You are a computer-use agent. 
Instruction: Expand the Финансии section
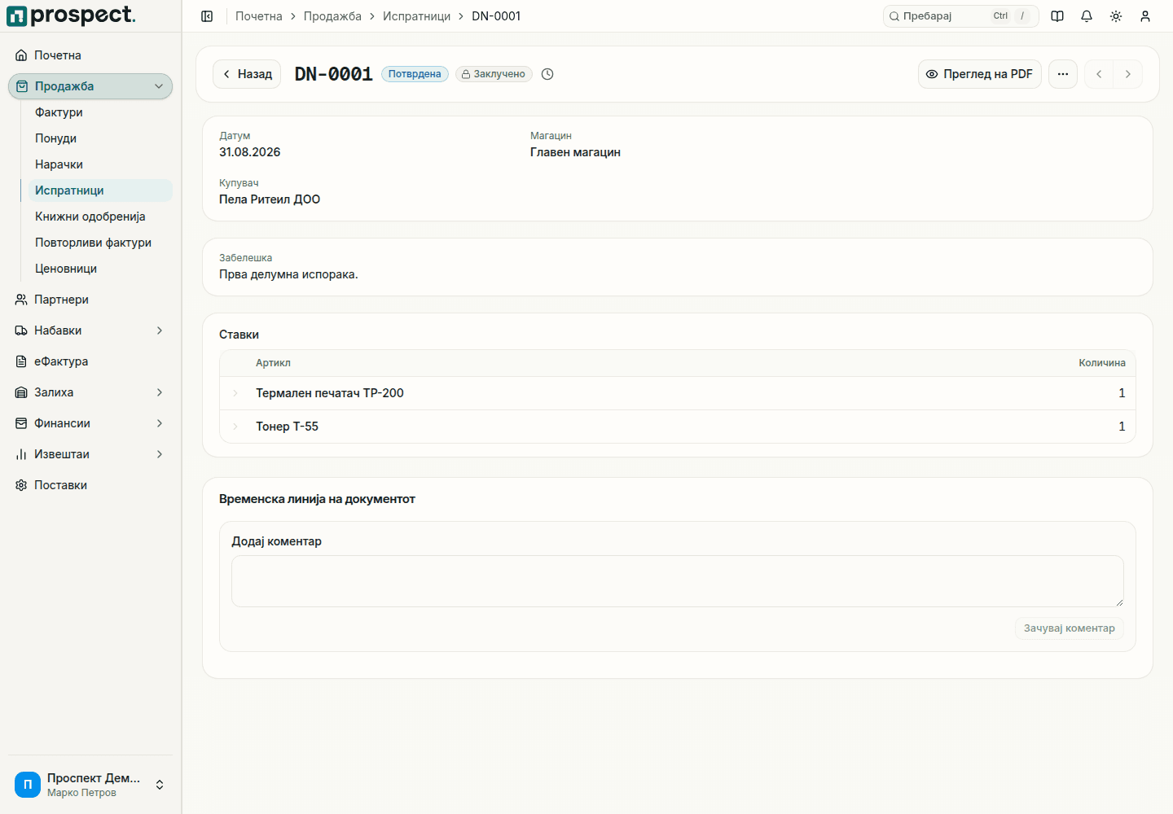tap(90, 423)
